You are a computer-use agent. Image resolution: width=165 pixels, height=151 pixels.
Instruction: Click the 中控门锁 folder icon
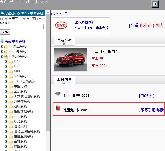tap(11, 86)
